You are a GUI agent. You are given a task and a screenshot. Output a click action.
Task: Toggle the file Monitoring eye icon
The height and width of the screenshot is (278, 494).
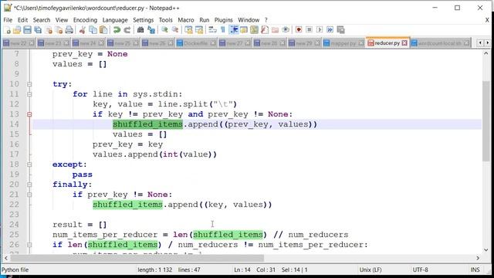[x=286, y=30]
